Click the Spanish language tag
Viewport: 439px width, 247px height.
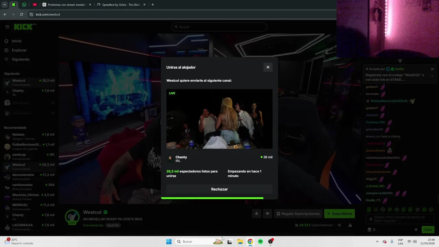pos(113,225)
